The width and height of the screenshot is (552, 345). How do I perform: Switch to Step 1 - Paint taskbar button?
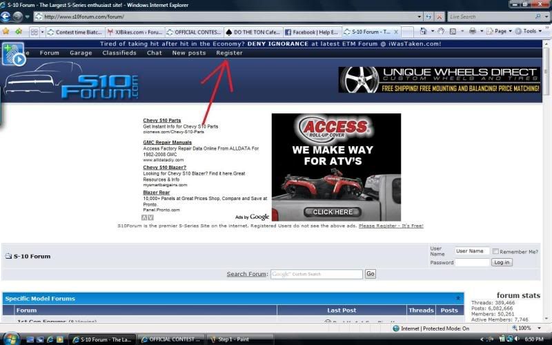[241, 339]
